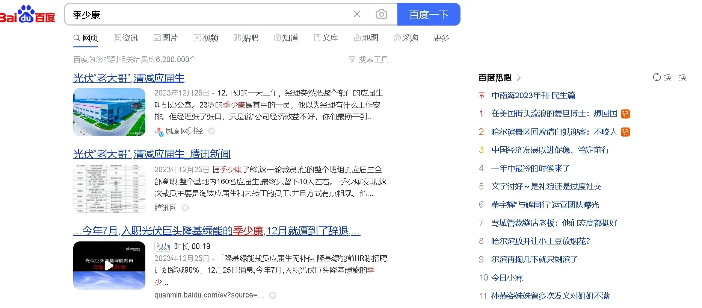Expand dropdown arrow beside quanmin.baidu.com
This screenshot has width=702, height=308.
[x=273, y=295]
